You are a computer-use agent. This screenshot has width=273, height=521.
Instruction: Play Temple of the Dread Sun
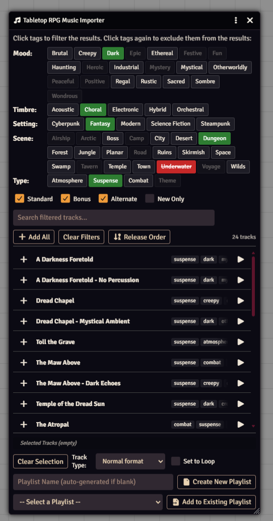(241, 403)
